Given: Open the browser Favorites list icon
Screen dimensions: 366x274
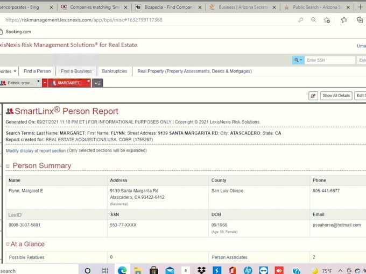Looking at the screenshot, I should pyautogui.click(x=344, y=20).
